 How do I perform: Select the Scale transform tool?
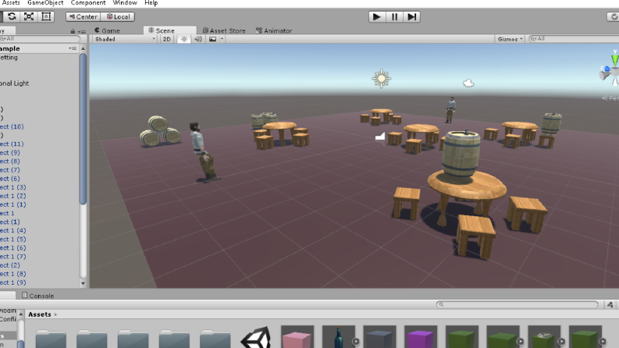click(29, 16)
